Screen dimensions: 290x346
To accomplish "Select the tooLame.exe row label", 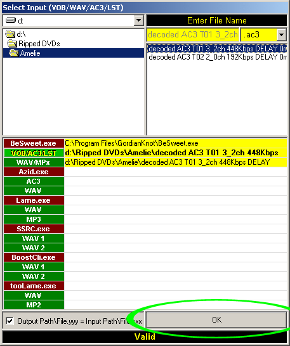I will (x=34, y=286).
